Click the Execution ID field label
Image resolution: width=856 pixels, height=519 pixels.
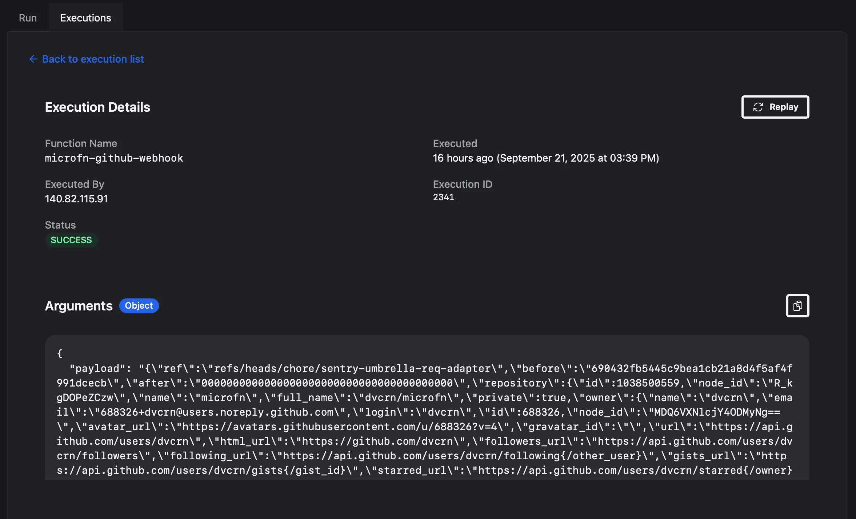(462, 184)
